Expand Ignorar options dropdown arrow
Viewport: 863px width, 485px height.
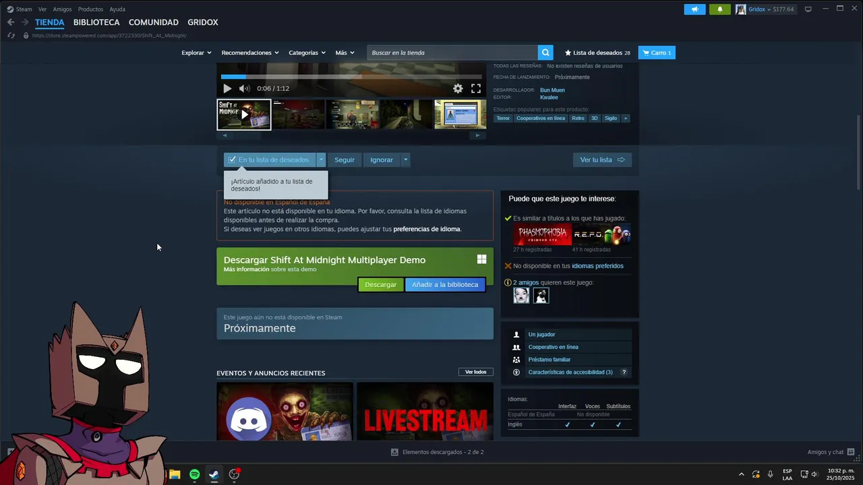[x=405, y=160]
